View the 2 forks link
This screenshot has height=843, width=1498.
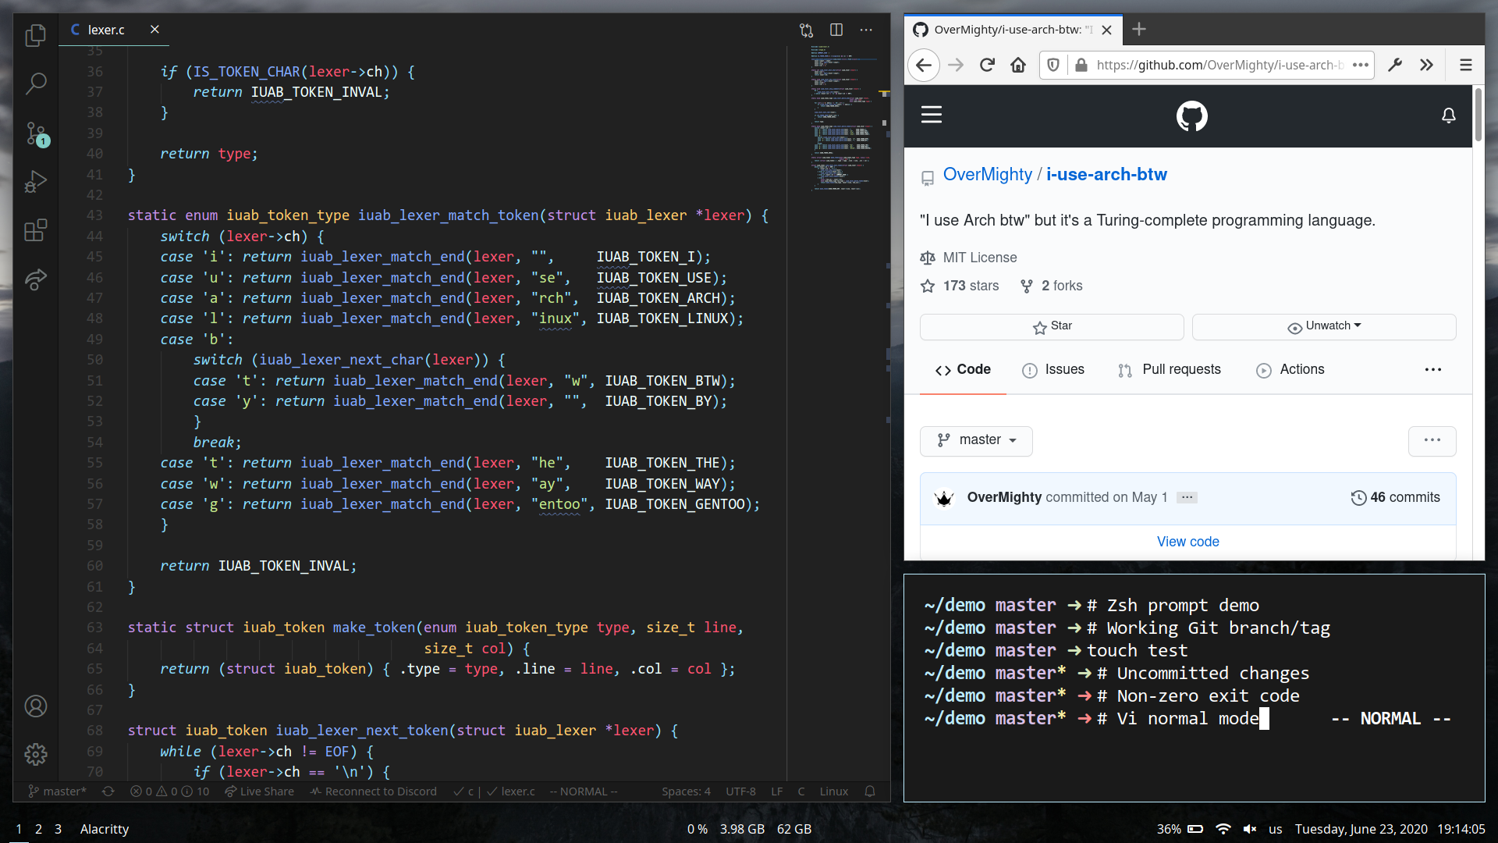click(1052, 286)
